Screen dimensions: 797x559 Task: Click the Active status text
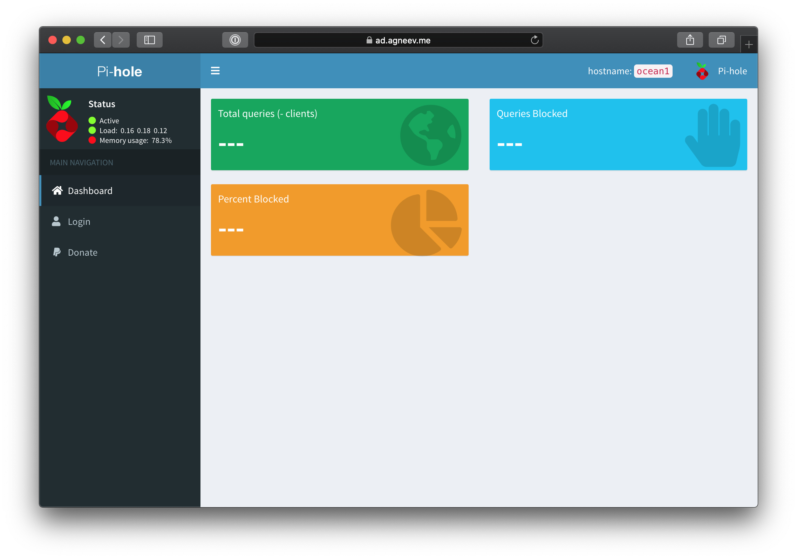(x=109, y=121)
